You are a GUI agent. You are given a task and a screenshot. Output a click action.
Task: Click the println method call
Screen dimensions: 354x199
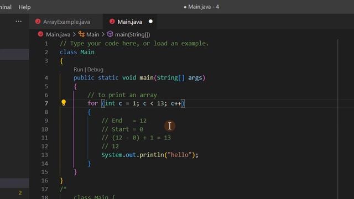pos(152,155)
